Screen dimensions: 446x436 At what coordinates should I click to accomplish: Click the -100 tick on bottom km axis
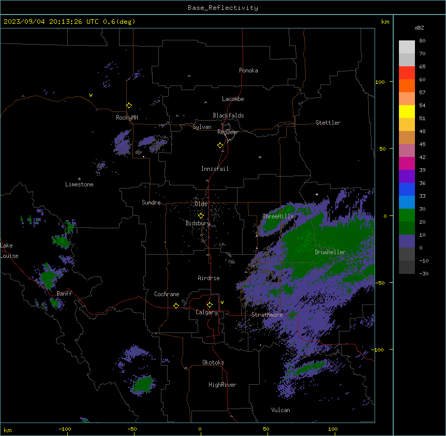65,429
